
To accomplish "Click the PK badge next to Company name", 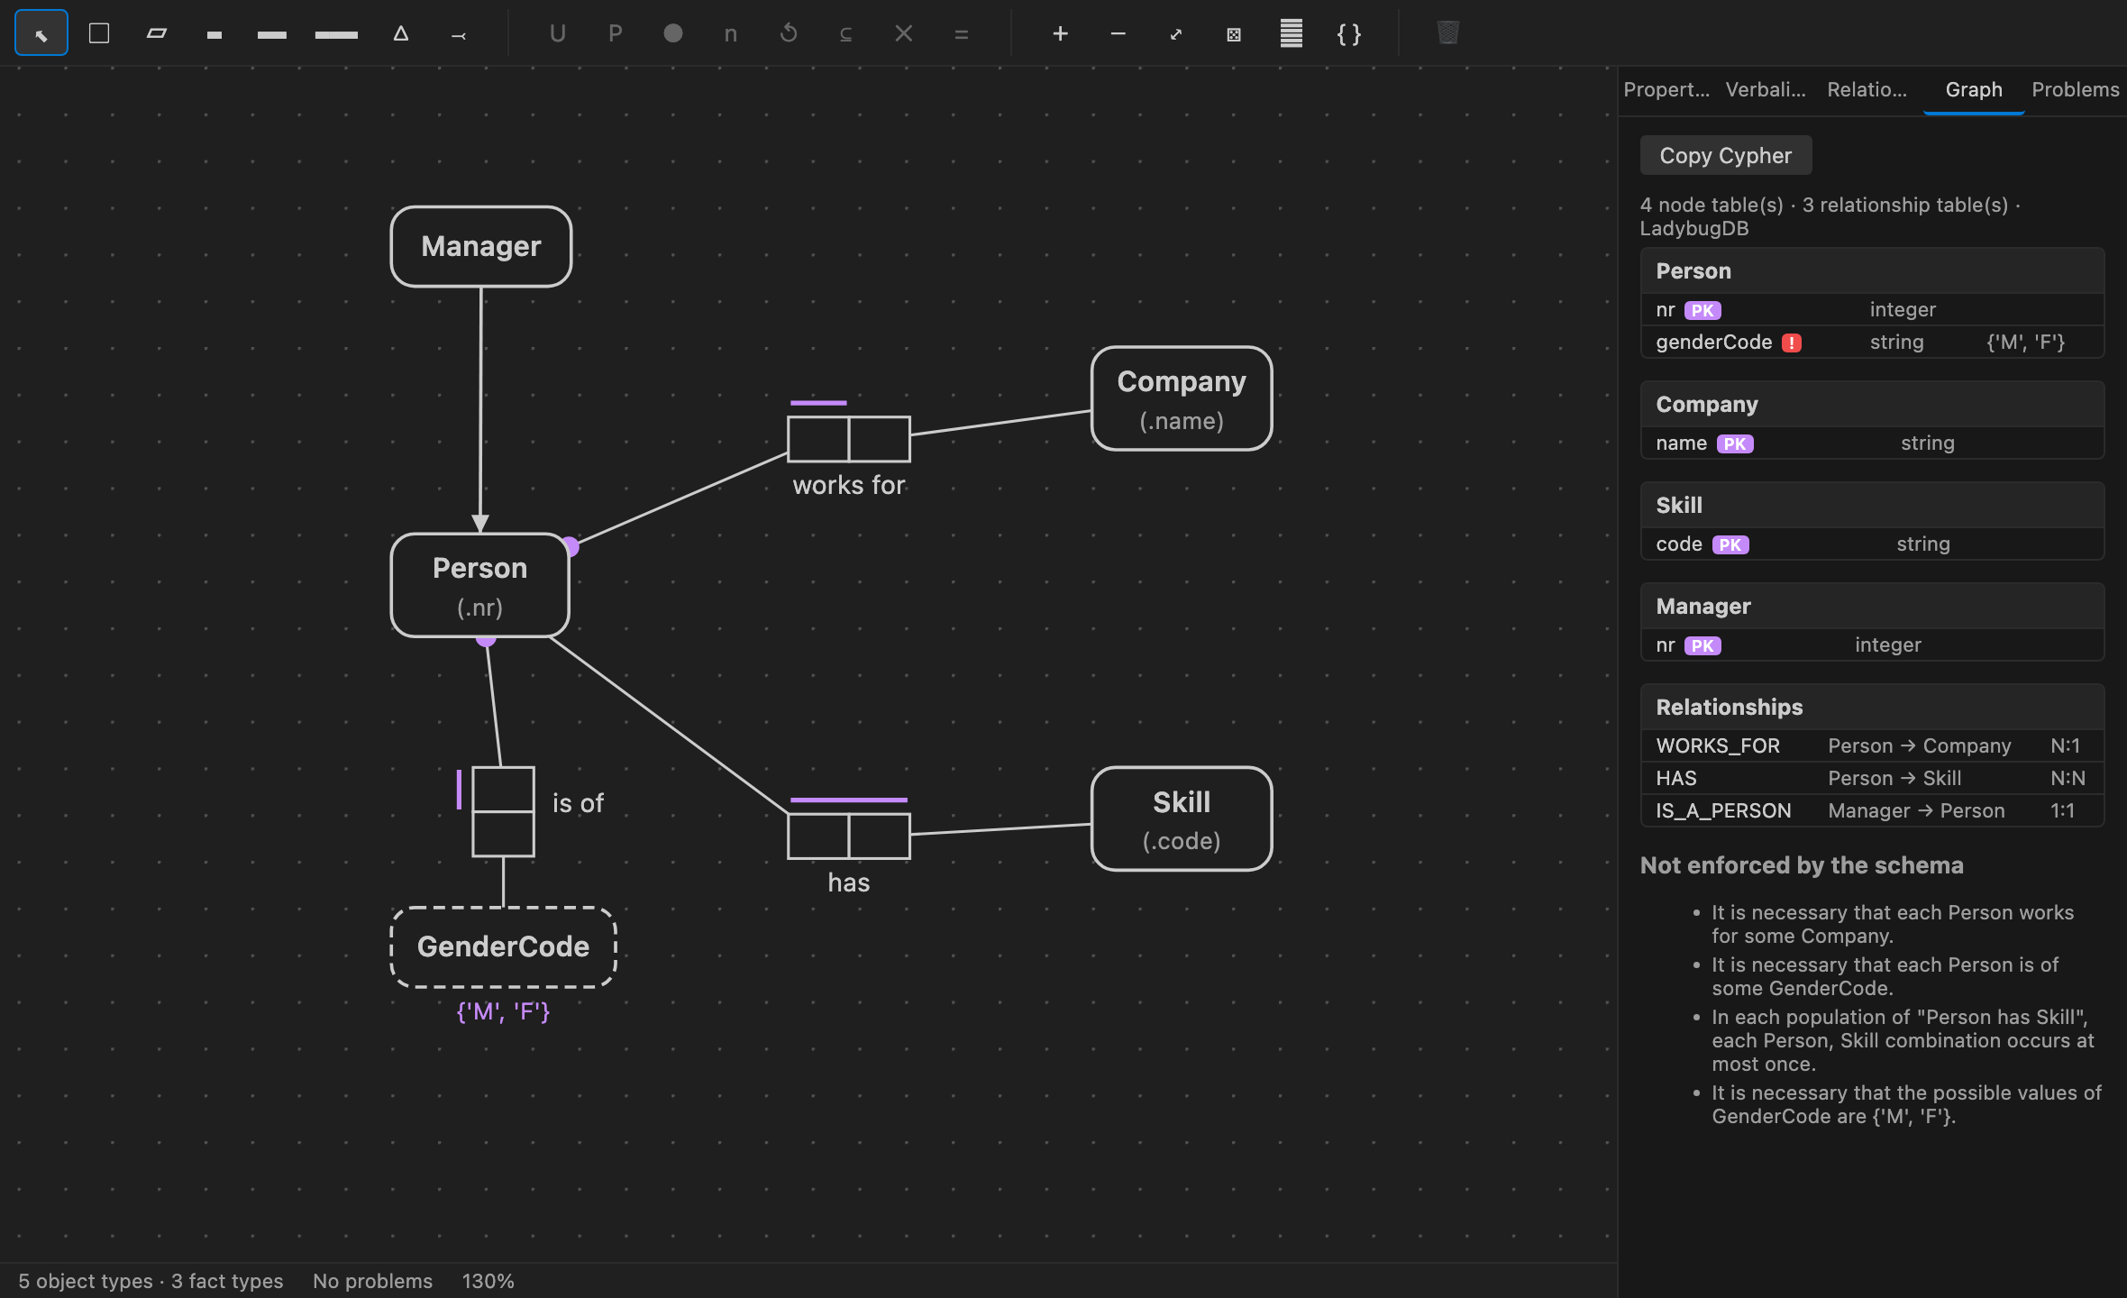I will [1735, 443].
